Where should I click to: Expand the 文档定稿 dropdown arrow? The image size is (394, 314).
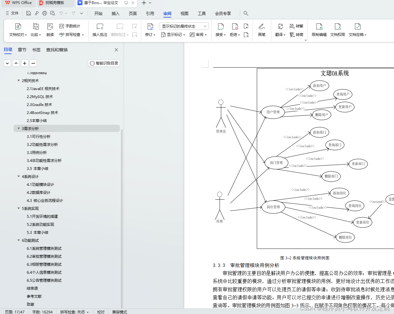pyautogui.click(x=364, y=35)
